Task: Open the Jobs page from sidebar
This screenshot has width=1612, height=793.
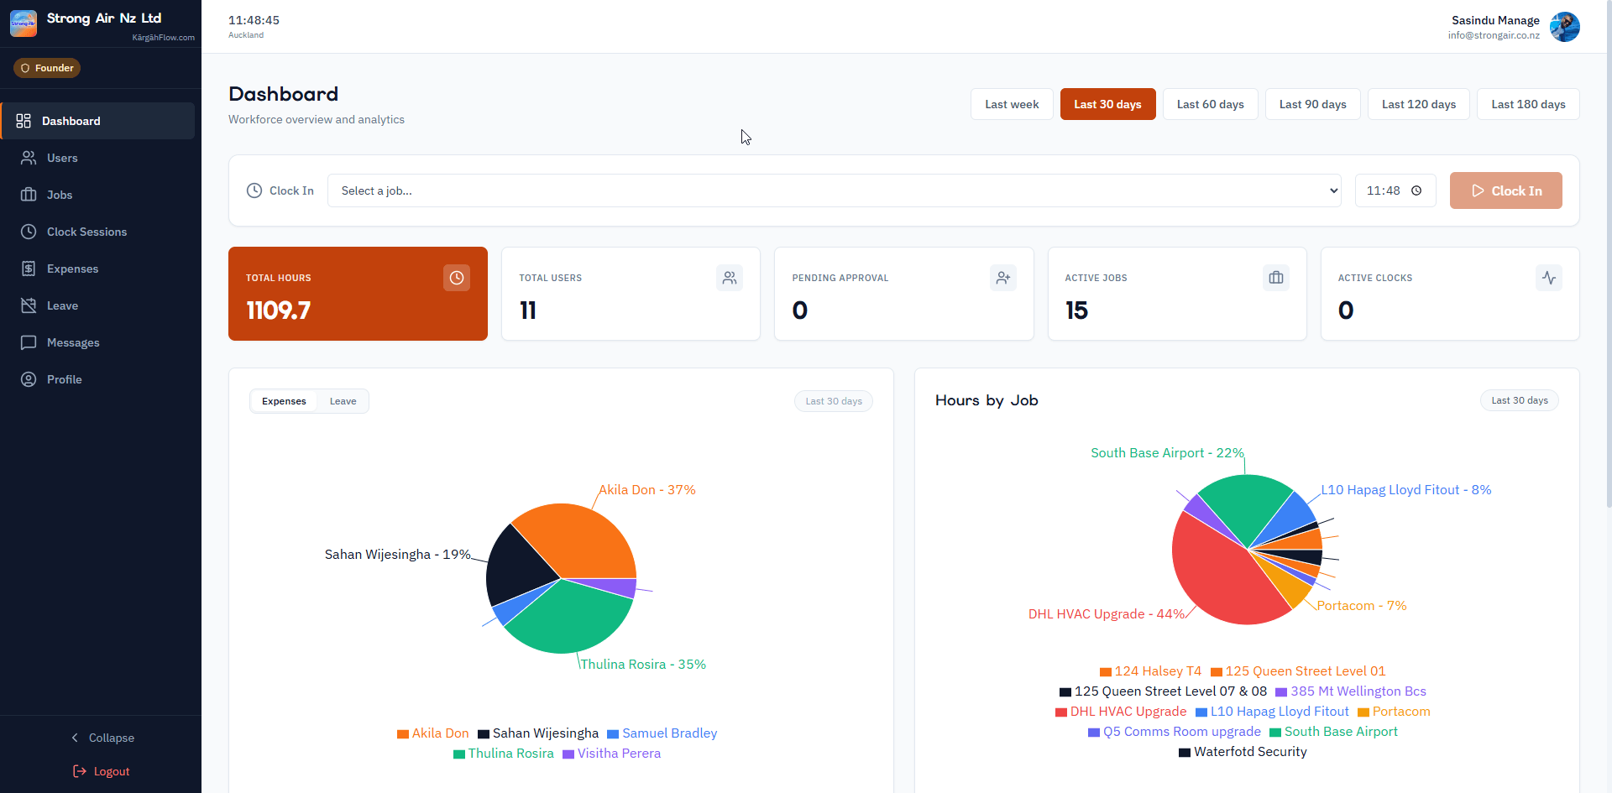Action: [99, 195]
